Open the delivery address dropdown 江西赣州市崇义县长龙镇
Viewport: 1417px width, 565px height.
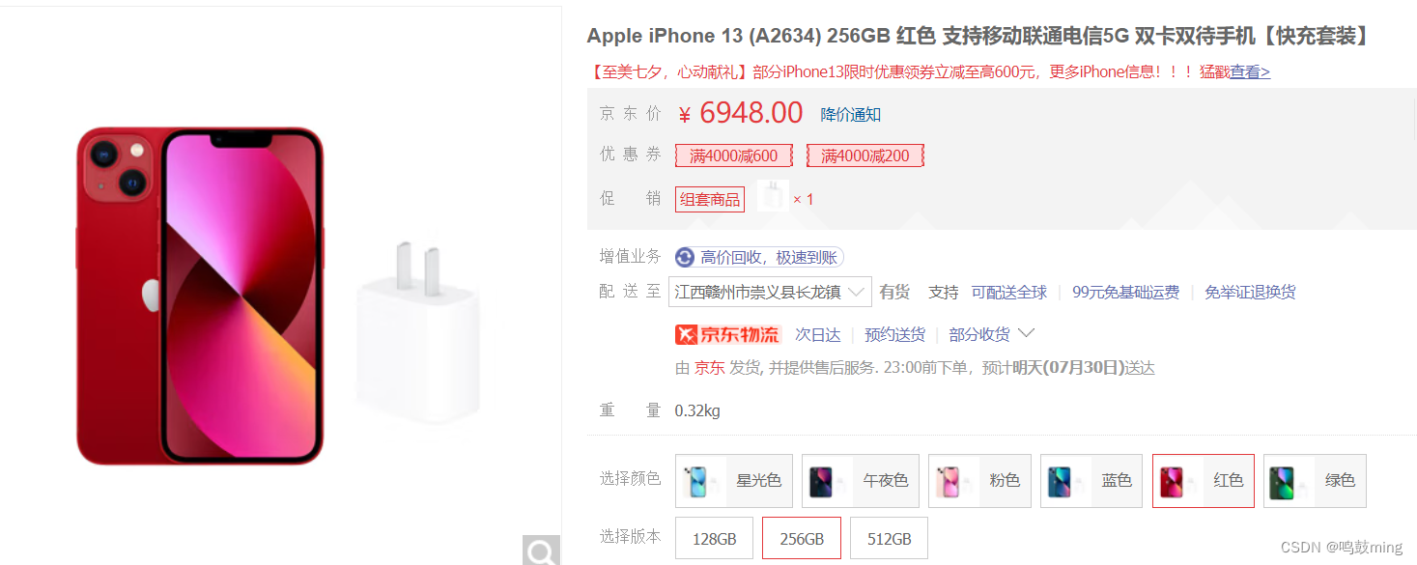point(770,292)
